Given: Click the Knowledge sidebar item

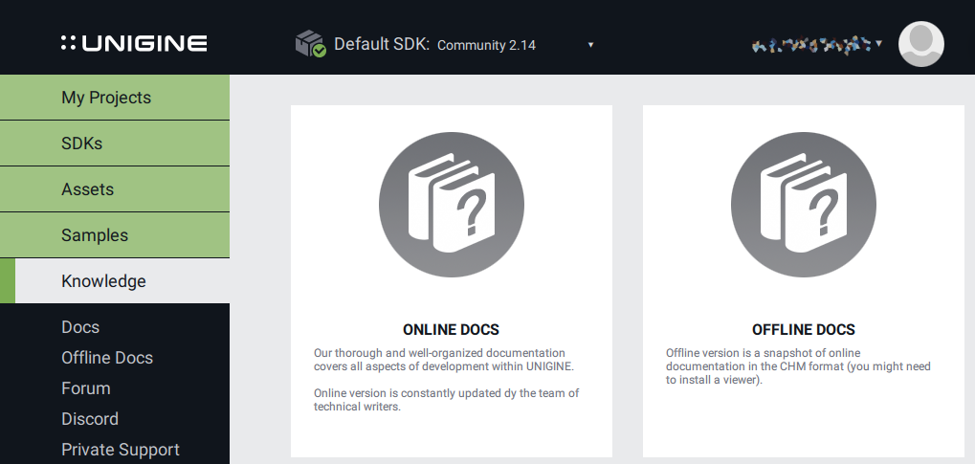Looking at the screenshot, I should [115, 281].
